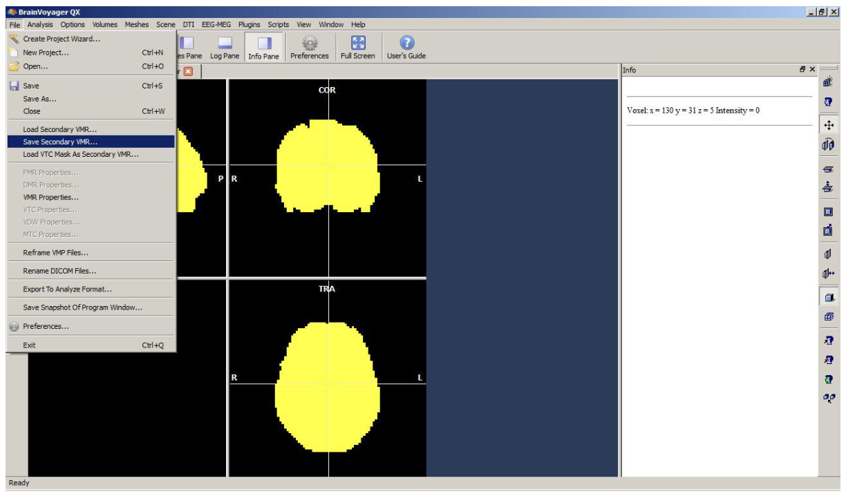The height and width of the screenshot is (496, 846).
Task: Close the document tab with red X
Action: point(187,71)
